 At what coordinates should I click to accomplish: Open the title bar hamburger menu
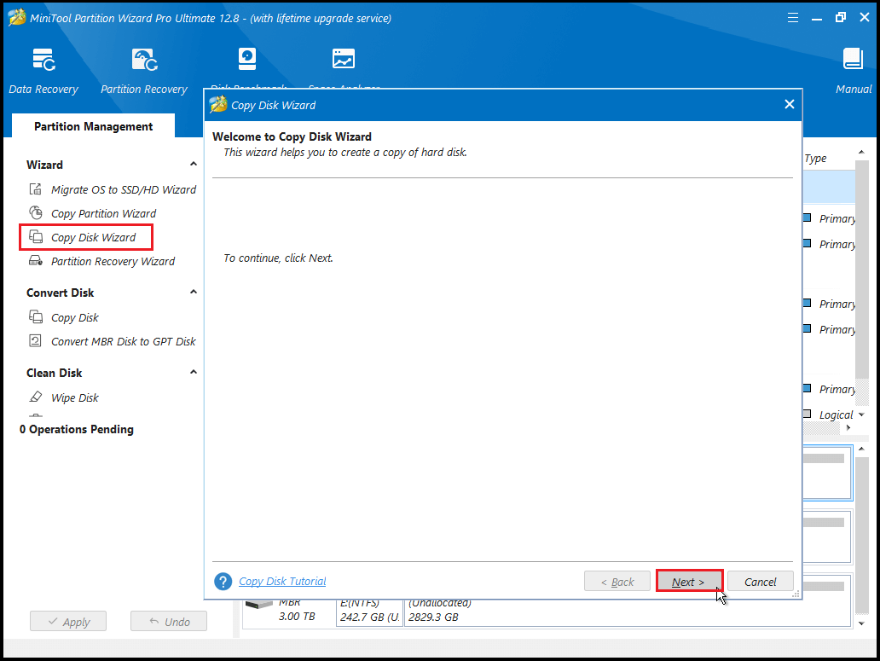[x=792, y=16]
